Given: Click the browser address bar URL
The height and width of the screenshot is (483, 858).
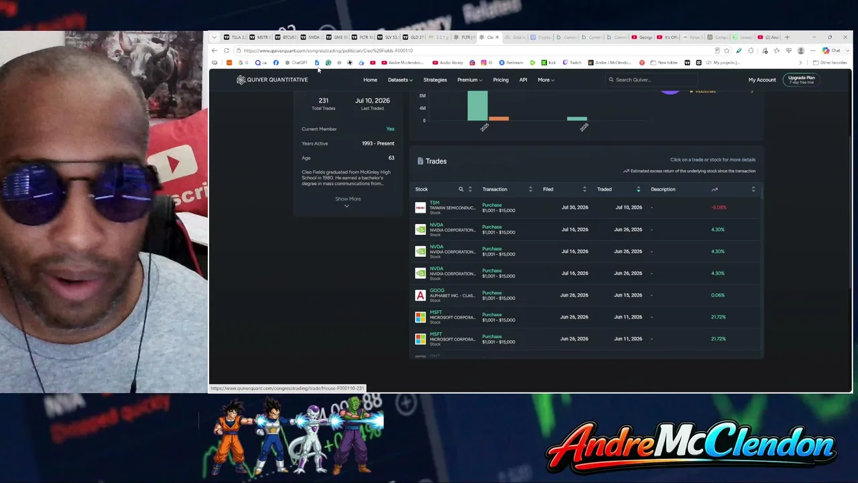Looking at the screenshot, I should [x=328, y=51].
